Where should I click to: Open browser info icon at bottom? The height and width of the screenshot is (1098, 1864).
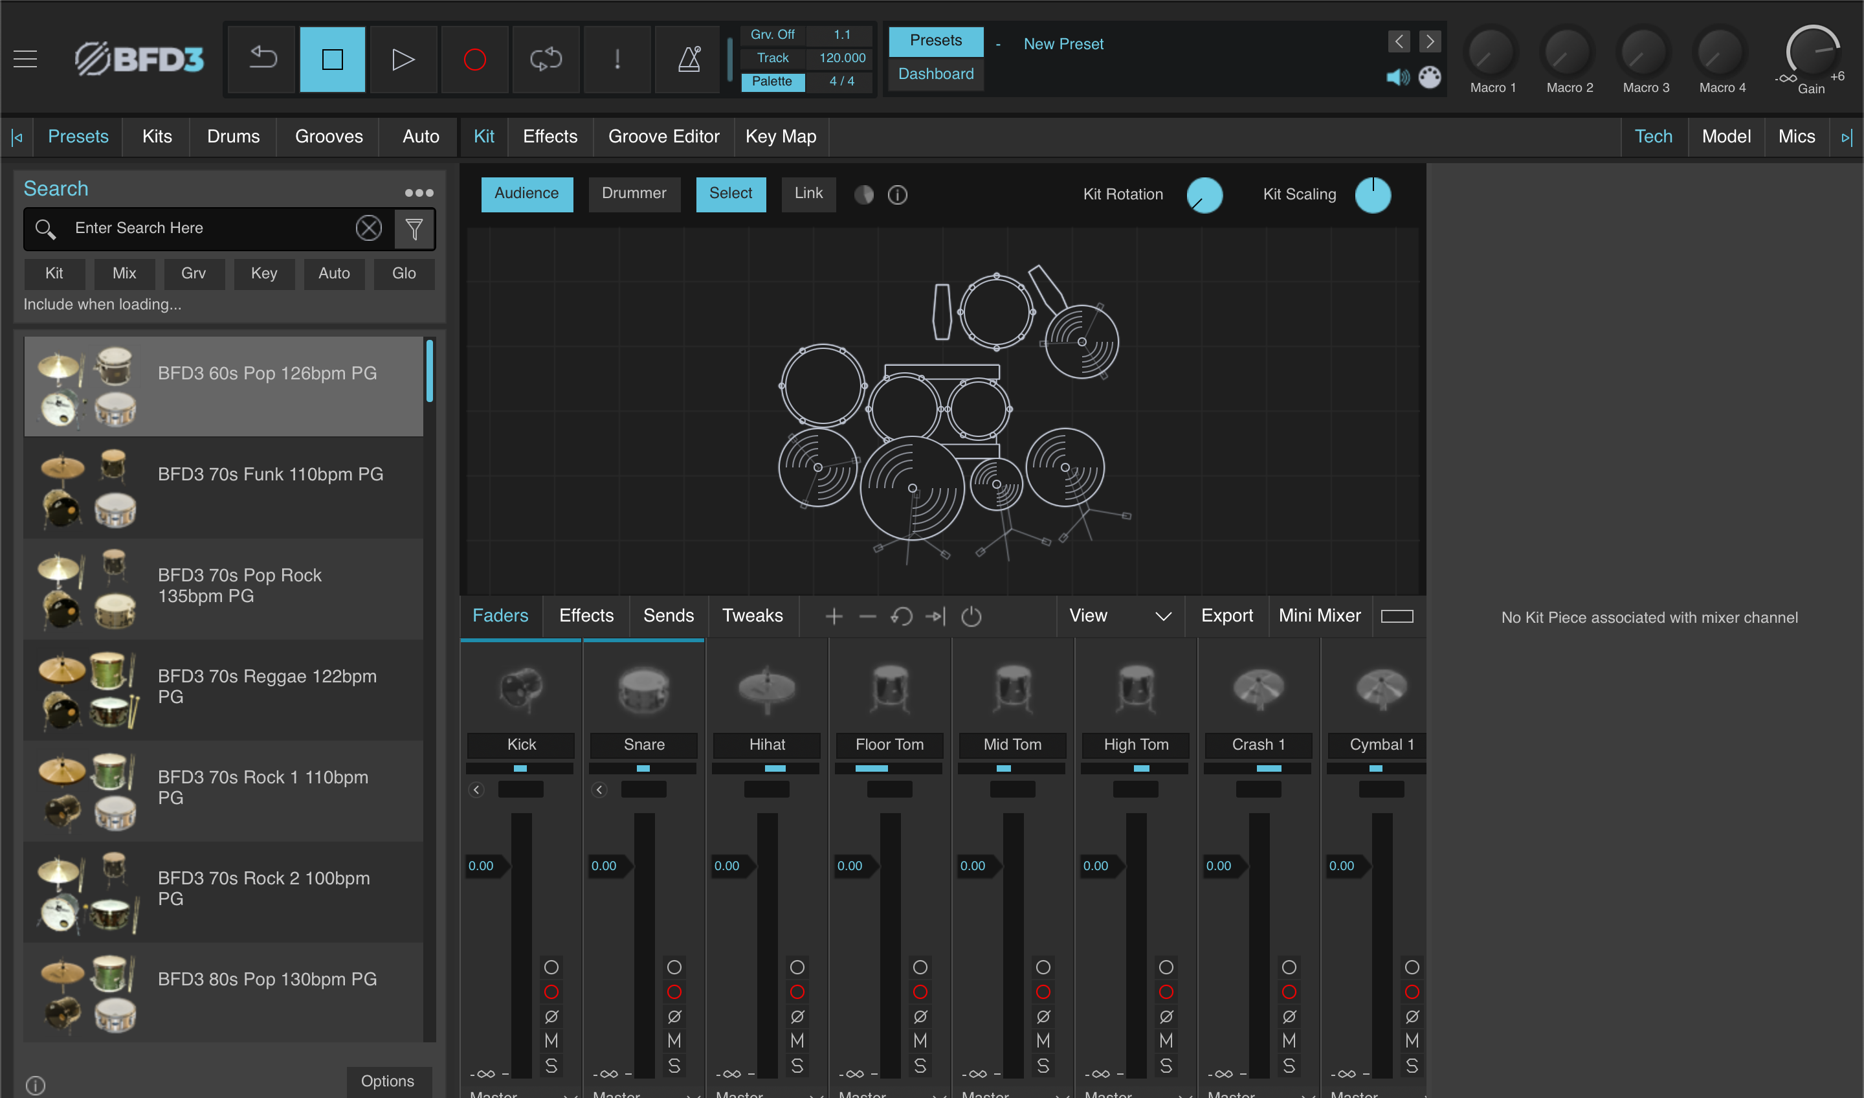pyautogui.click(x=36, y=1084)
